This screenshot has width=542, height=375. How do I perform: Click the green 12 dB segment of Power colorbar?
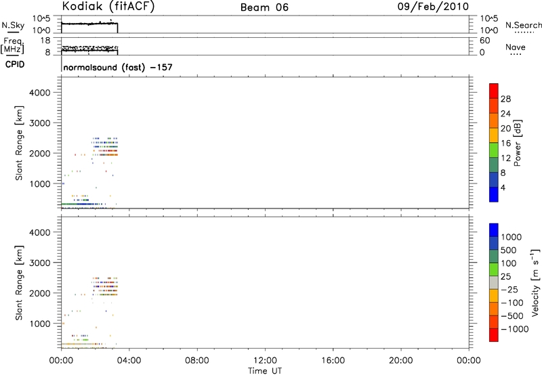[494, 150]
